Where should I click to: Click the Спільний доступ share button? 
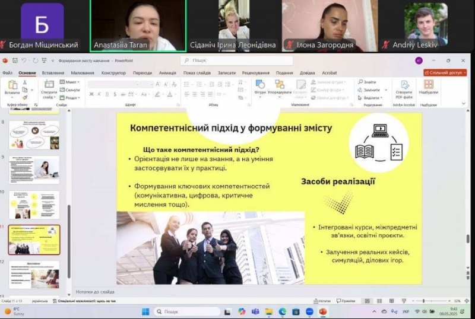click(445, 72)
